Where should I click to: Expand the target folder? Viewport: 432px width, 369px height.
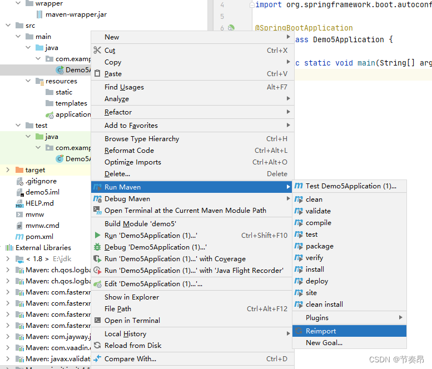tap(8, 170)
